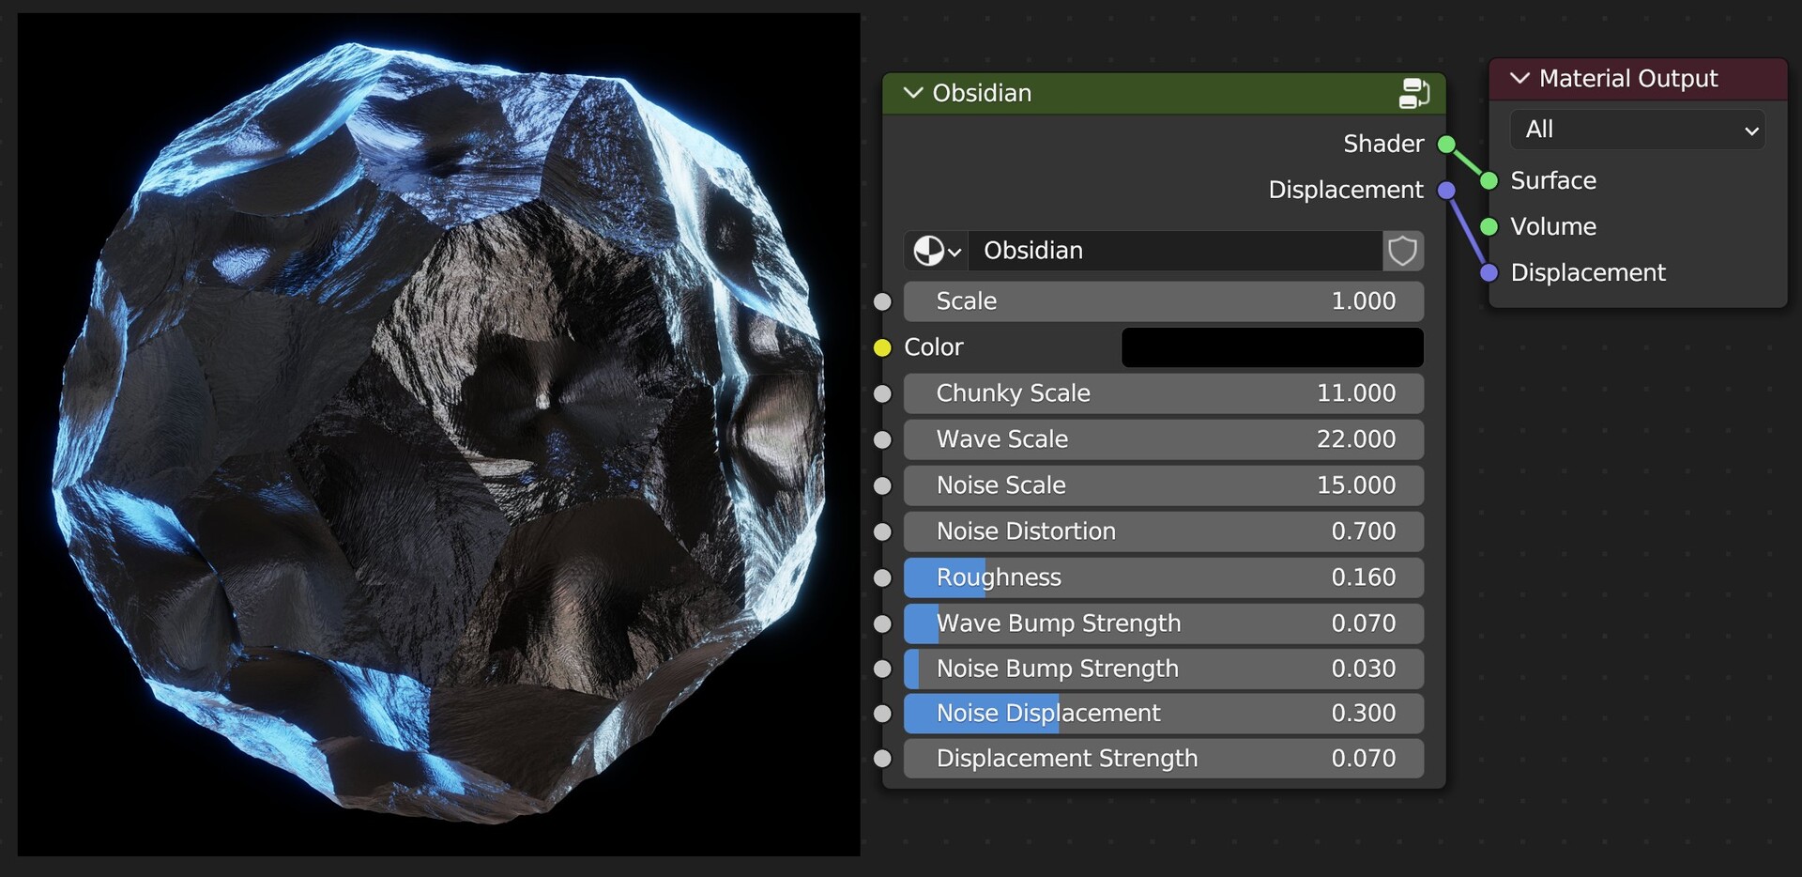Enter the Obsidian node group via its header icon
Screen dimensions: 1802x877
click(1413, 93)
